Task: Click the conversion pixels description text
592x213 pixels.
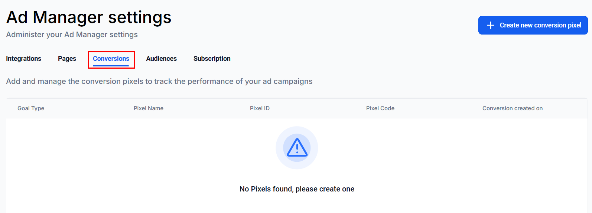Action: 159,81
